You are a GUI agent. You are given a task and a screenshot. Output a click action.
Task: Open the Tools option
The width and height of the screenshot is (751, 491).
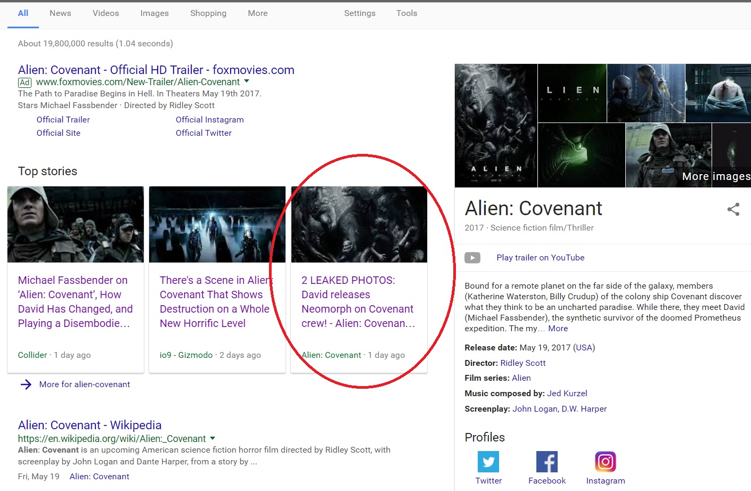tap(406, 13)
